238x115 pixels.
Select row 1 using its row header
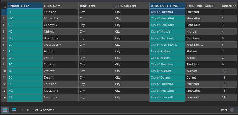click(x=3, y=12)
